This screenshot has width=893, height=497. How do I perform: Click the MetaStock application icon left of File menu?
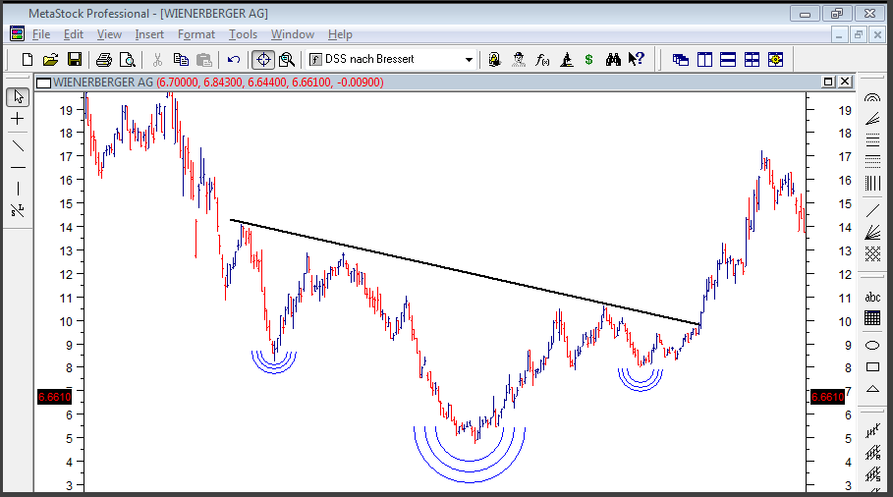pos(17,34)
